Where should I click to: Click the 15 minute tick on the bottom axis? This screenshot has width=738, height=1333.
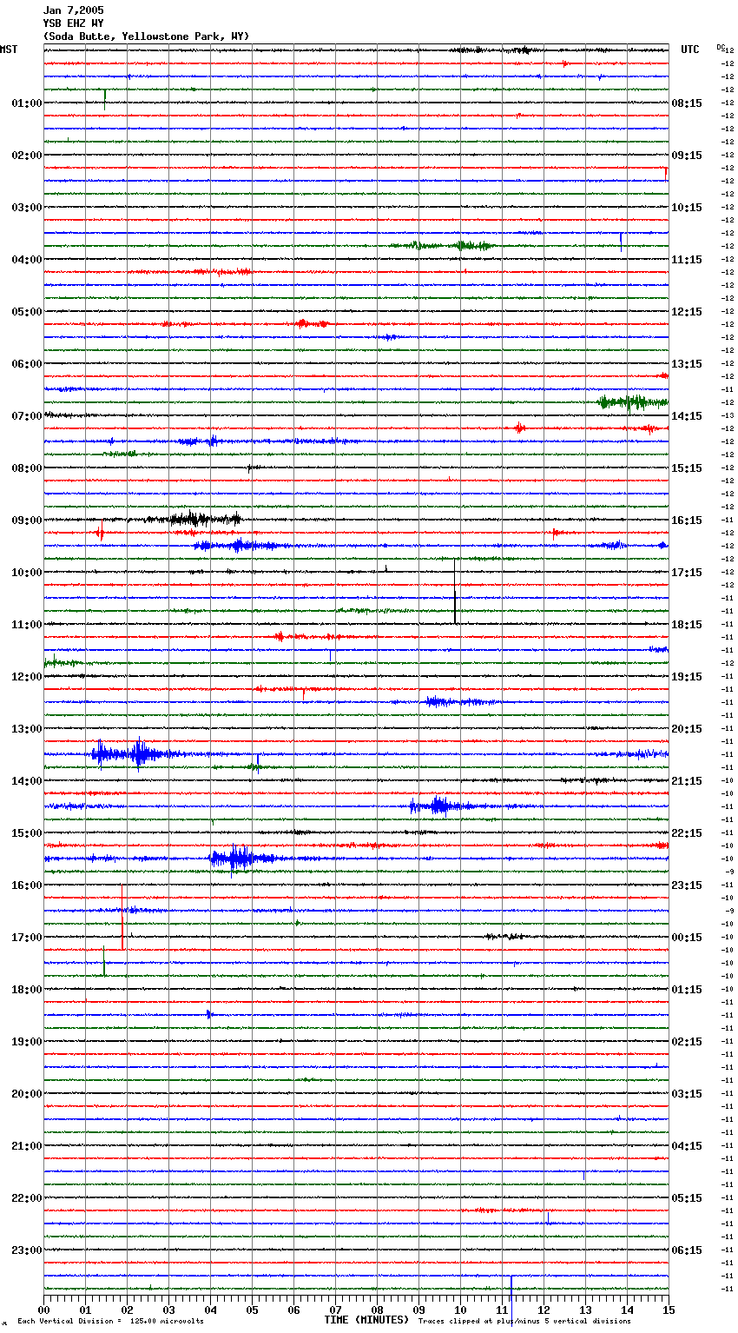click(668, 1310)
